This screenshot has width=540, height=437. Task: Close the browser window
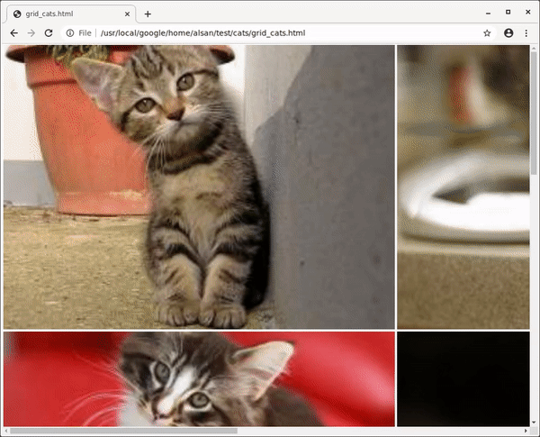click(x=528, y=12)
